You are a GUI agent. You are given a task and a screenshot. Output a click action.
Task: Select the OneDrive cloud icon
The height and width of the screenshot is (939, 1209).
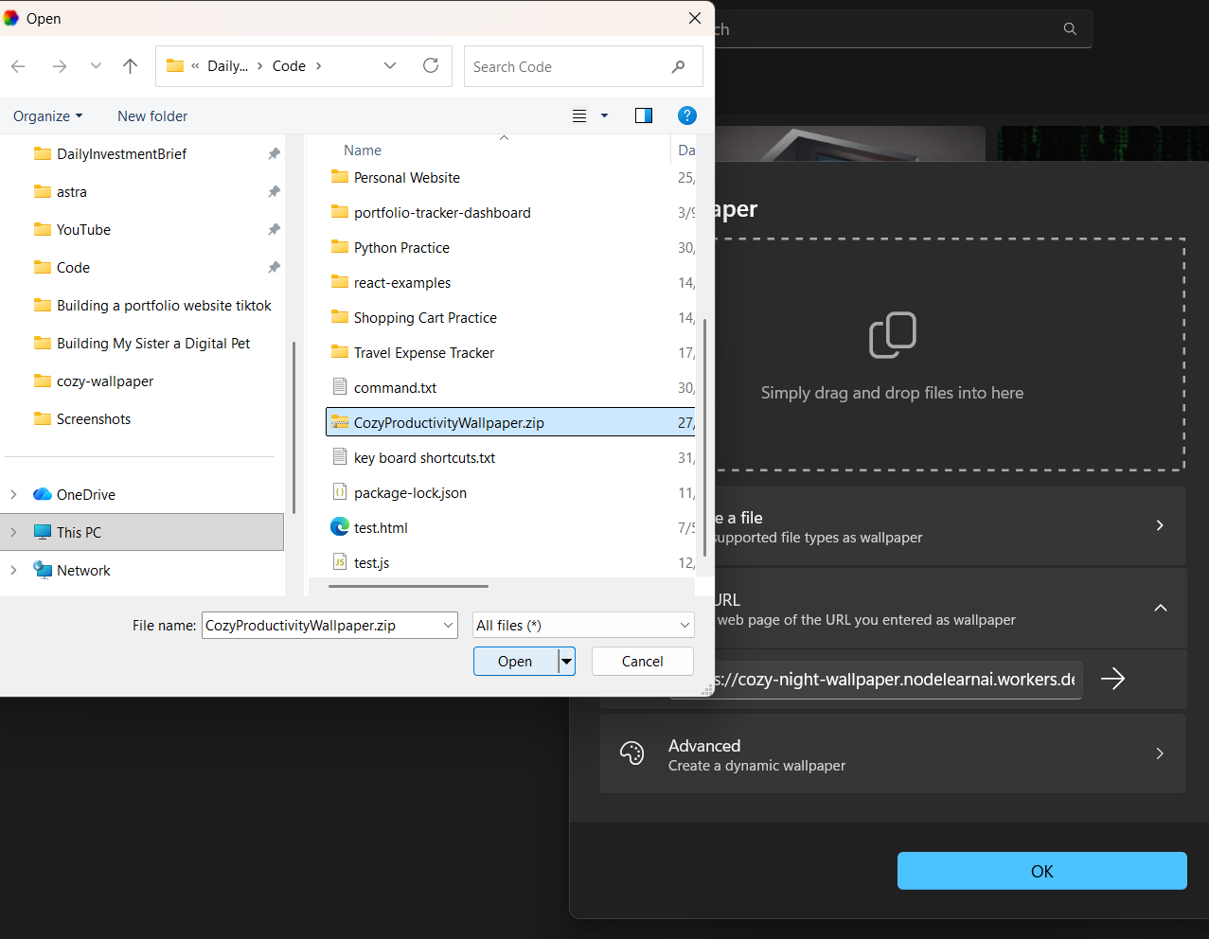pyautogui.click(x=43, y=494)
